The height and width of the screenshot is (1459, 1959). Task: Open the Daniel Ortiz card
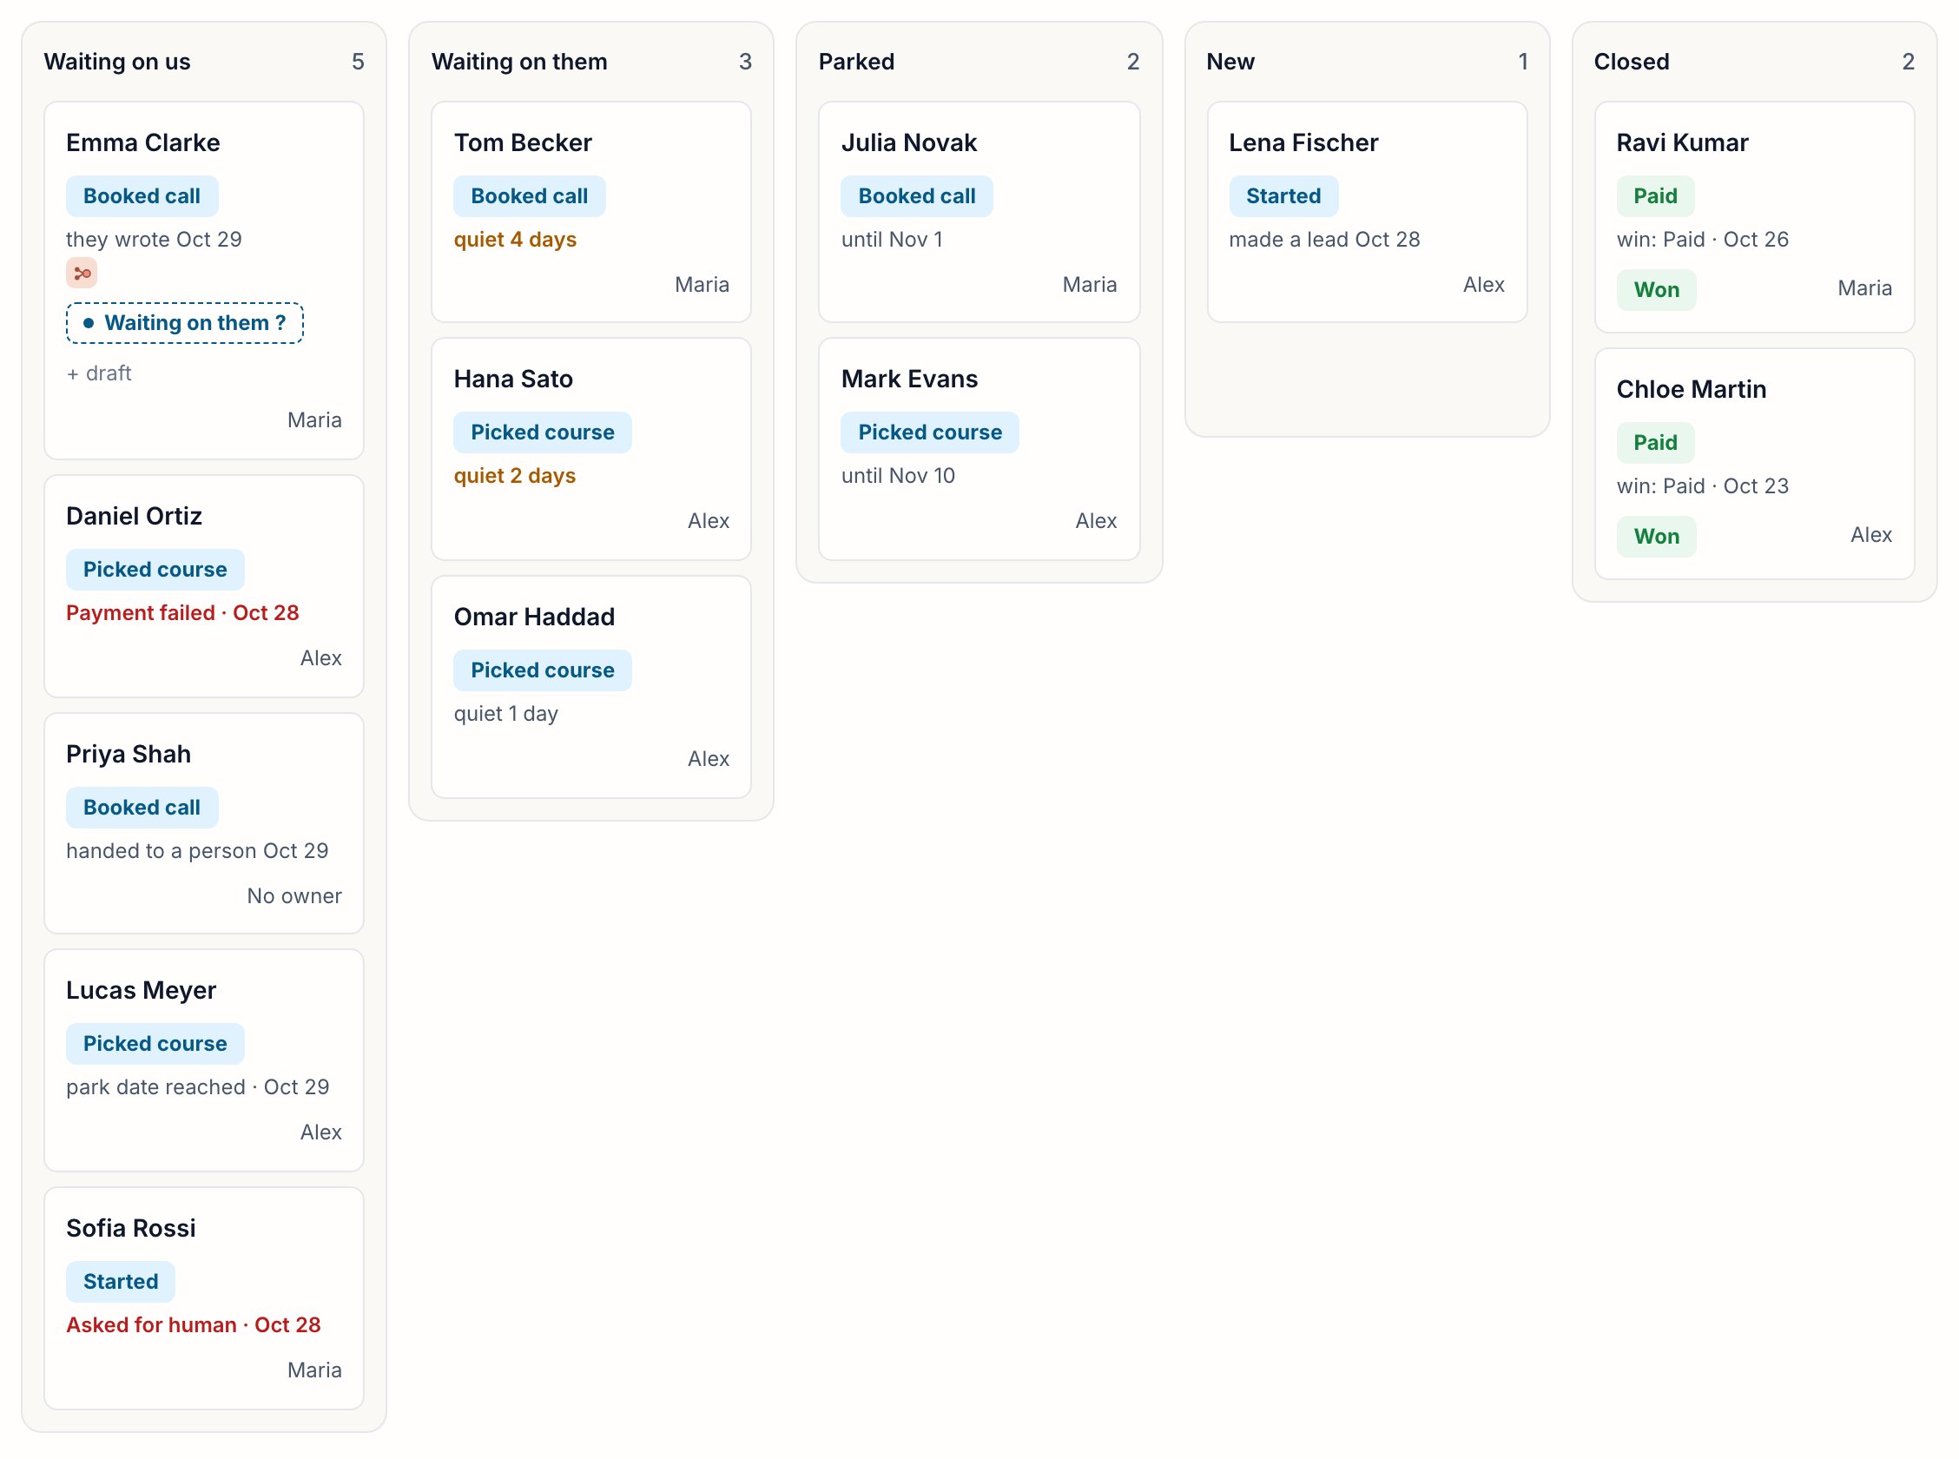(x=204, y=586)
